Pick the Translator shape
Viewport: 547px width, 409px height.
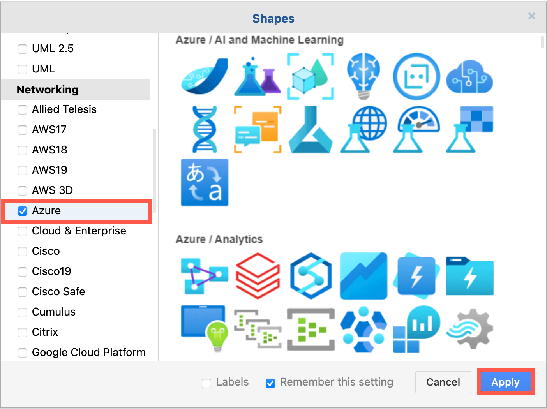pos(205,182)
